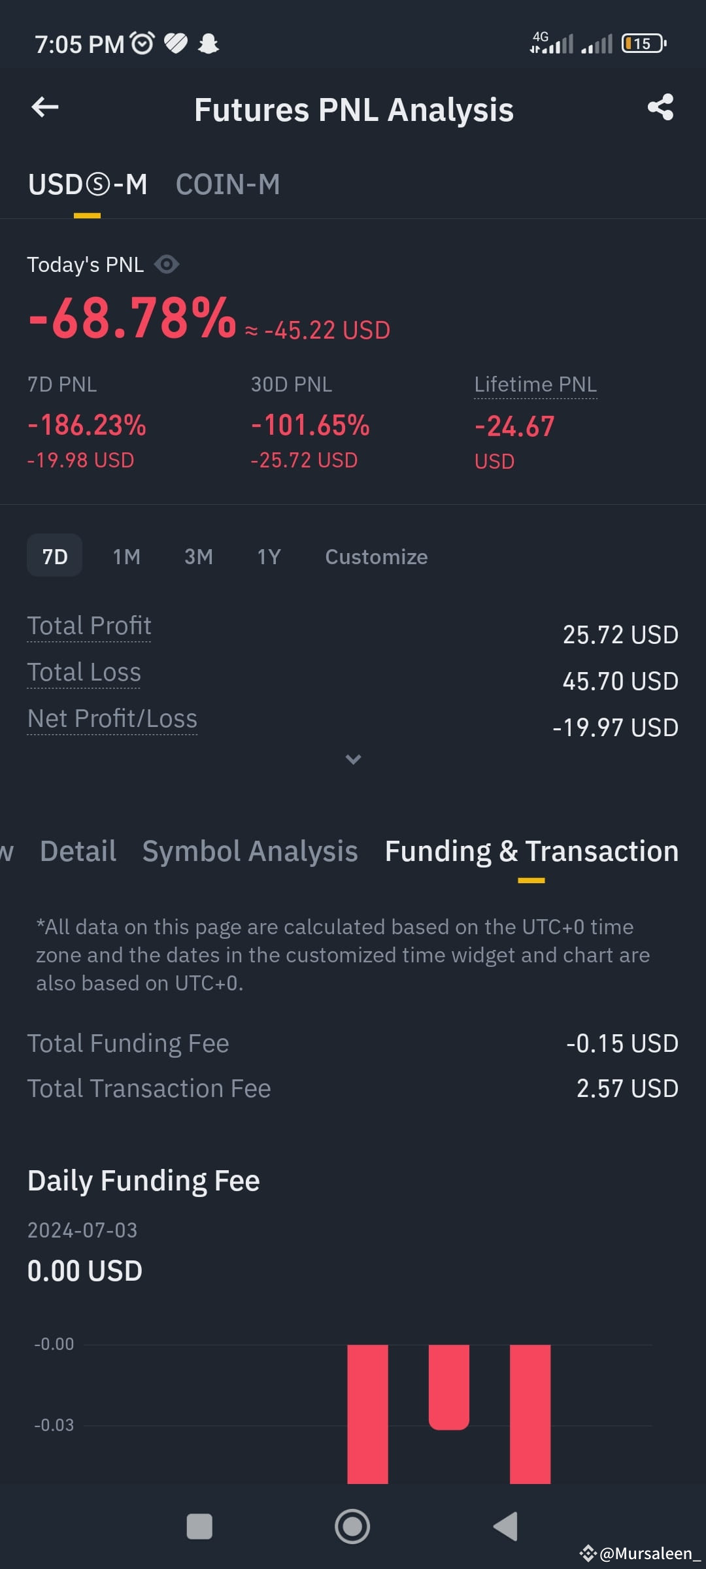Toggle the Today's PNL eye visibility

pyautogui.click(x=167, y=264)
